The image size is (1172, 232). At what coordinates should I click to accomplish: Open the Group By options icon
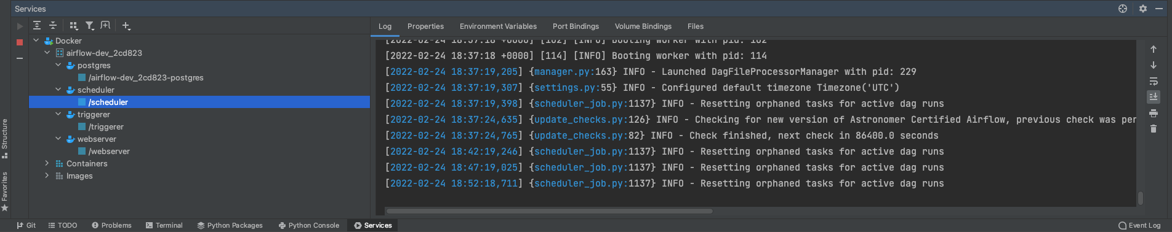pyautogui.click(x=74, y=25)
